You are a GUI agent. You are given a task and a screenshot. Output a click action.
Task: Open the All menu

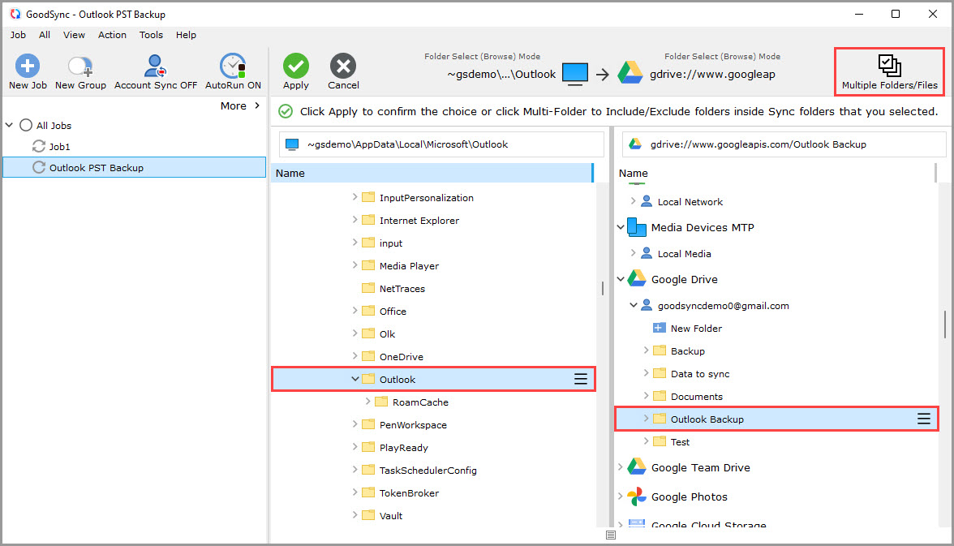click(45, 35)
